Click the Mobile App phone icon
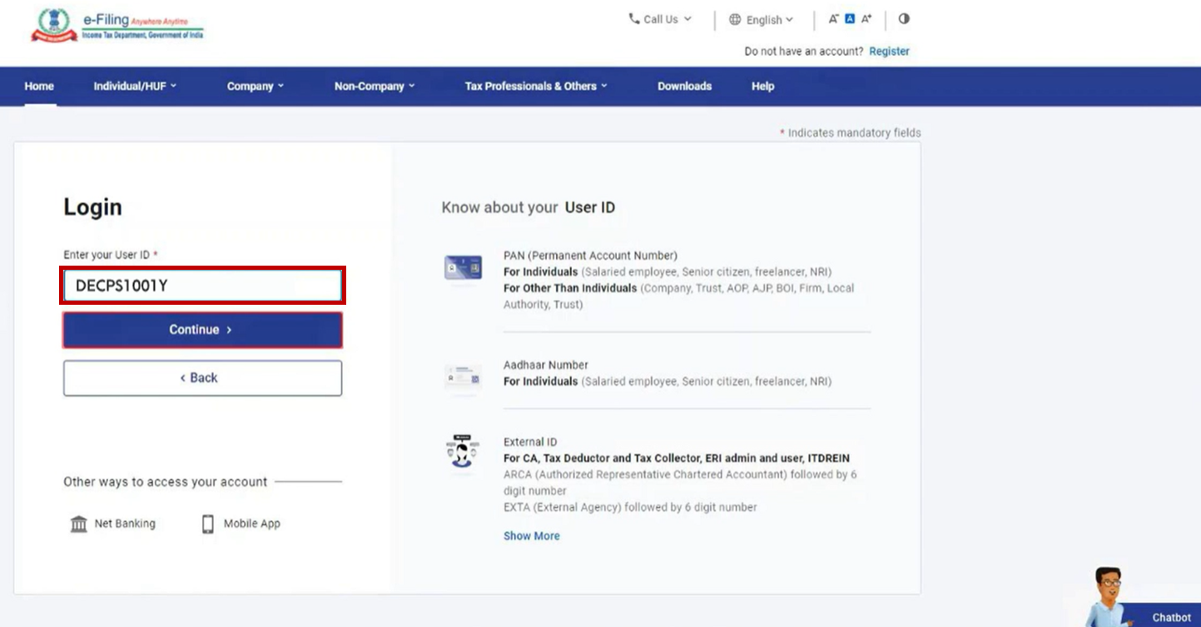Image resolution: width=1201 pixels, height=627 pixels. coord(208,524)
